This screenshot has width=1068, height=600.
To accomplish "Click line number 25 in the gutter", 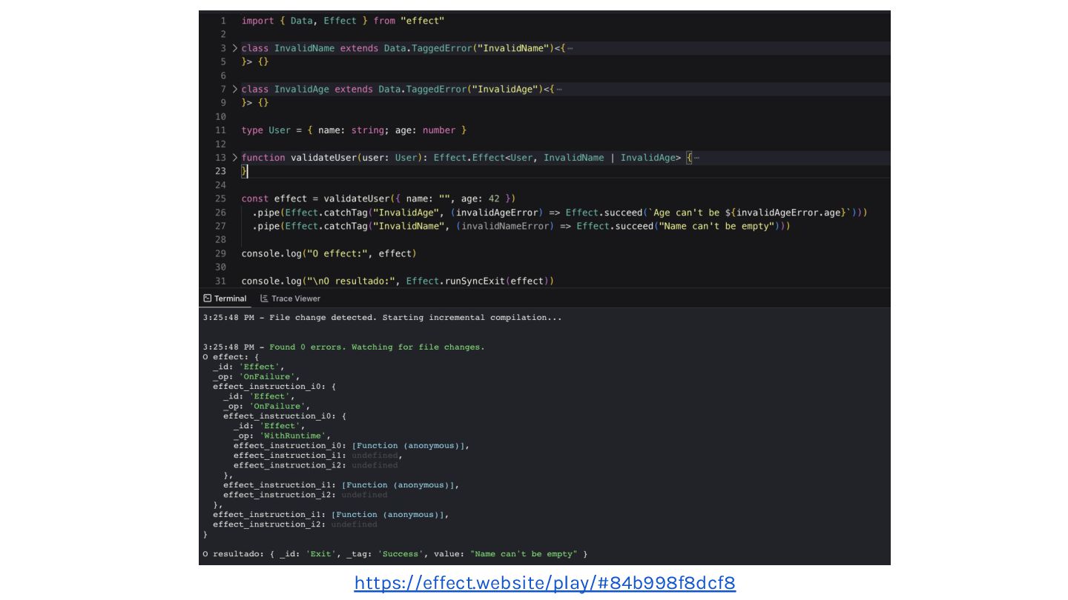I will [220, 199].
